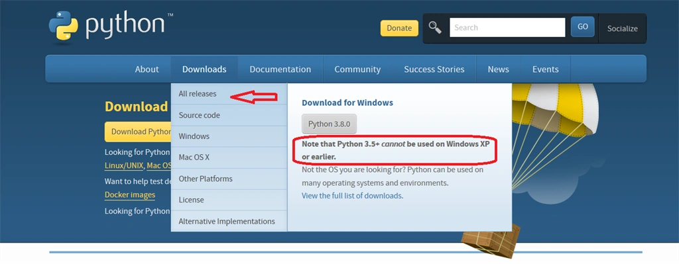Open the Events menu
The height and width of the screenshot is (264, 679).
point(545,69)
